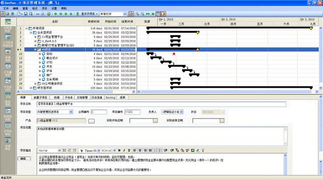Click the 编辑 button beside description

[x=24, y=158]
